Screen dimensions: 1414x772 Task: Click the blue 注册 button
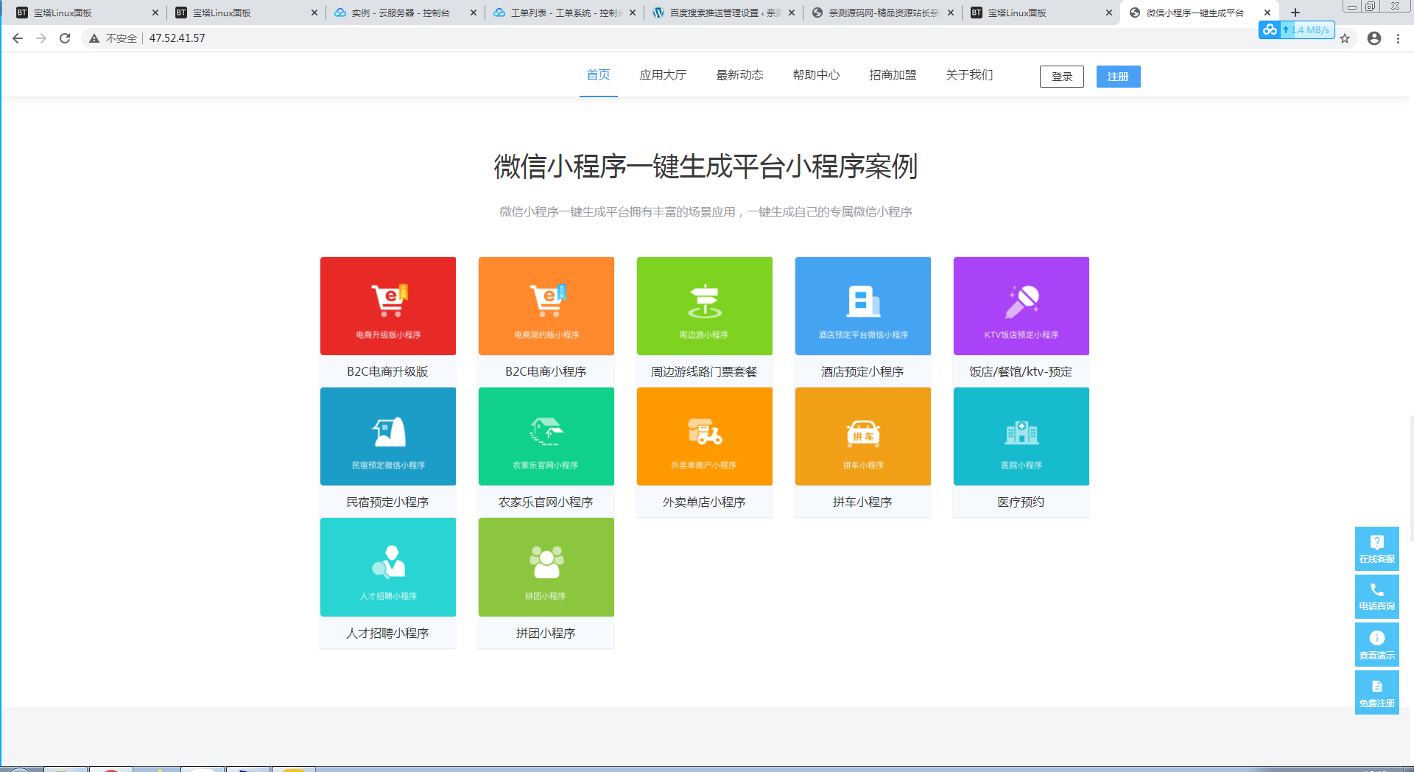coord(1118,77)
